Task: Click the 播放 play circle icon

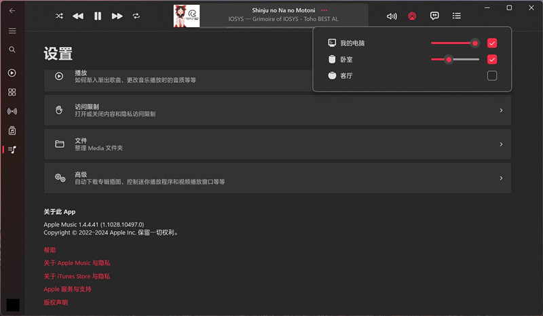Action: tap(59, 76)
